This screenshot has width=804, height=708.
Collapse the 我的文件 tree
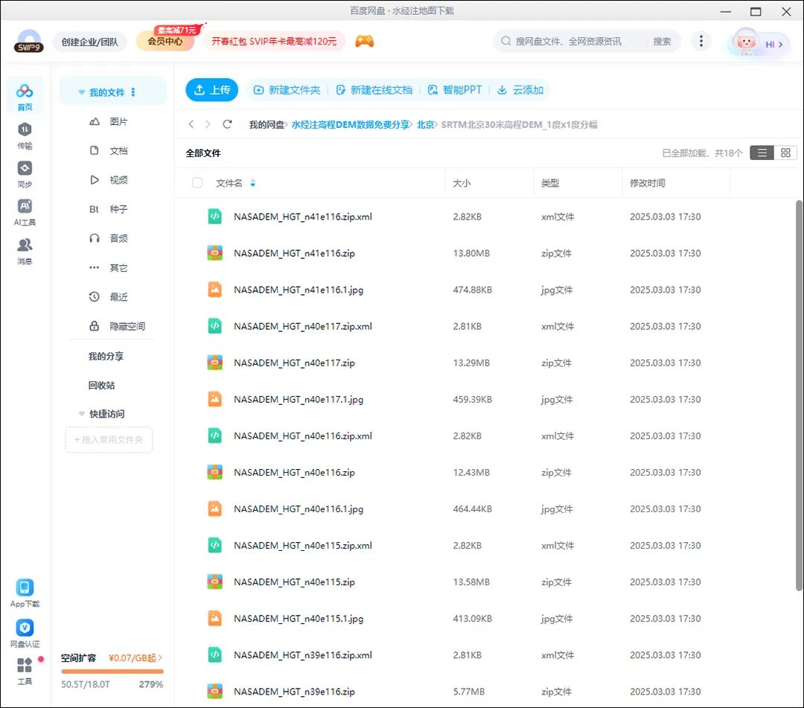(x=82, y=92)
